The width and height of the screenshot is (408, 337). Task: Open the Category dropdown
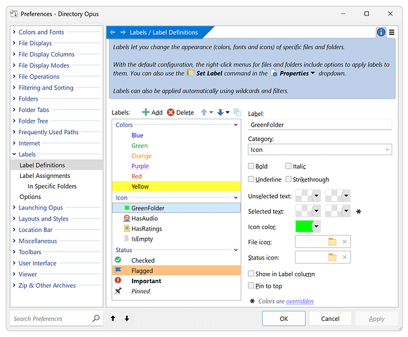pos(320,150)
